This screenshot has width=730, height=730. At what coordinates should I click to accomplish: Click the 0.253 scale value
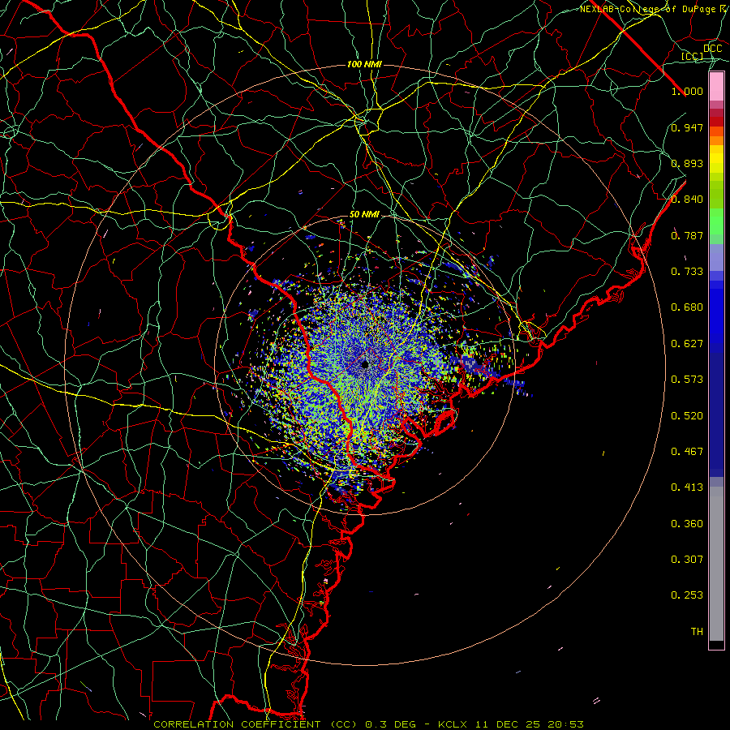click(x=687, y=595)
